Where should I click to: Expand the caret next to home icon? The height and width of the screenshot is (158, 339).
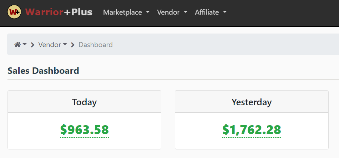25,44
